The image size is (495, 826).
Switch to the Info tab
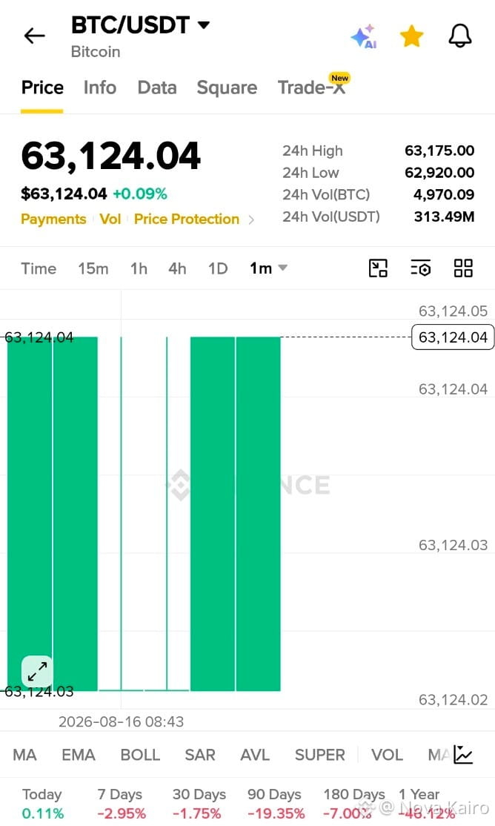coord(100,87)
